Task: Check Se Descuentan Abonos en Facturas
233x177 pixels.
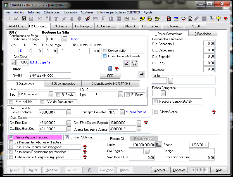Action: click(x=11, y=142)
